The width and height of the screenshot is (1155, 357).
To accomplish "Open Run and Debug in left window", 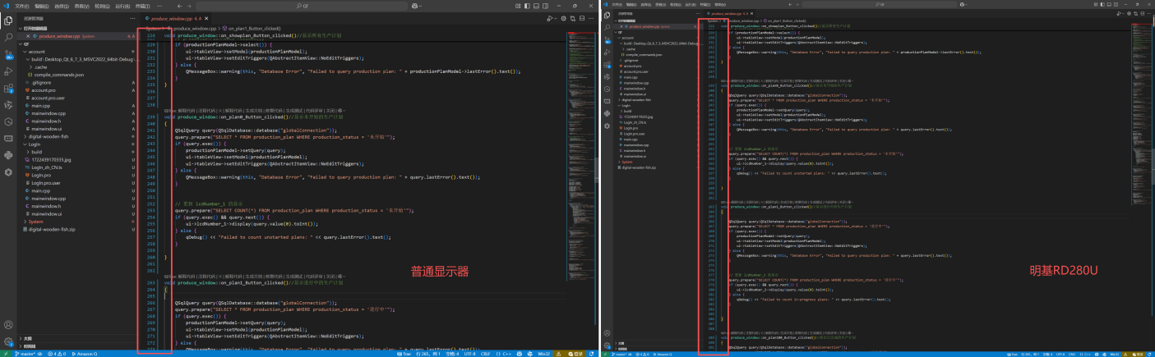I will pyautogui.click(x=8, y=71).
